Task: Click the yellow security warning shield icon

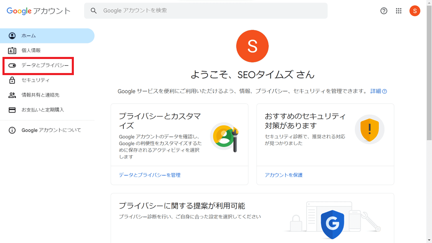Action: pos(369,130)
